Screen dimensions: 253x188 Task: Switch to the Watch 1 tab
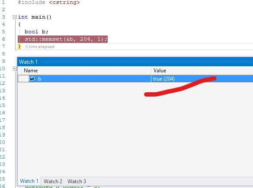(29, 181)
